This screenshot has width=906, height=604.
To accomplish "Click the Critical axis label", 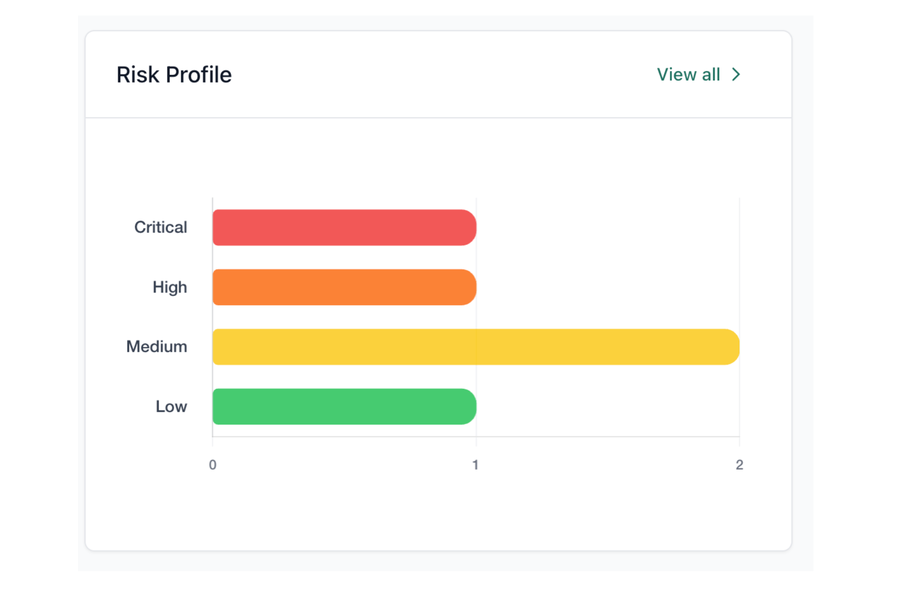I will [161, 228].
